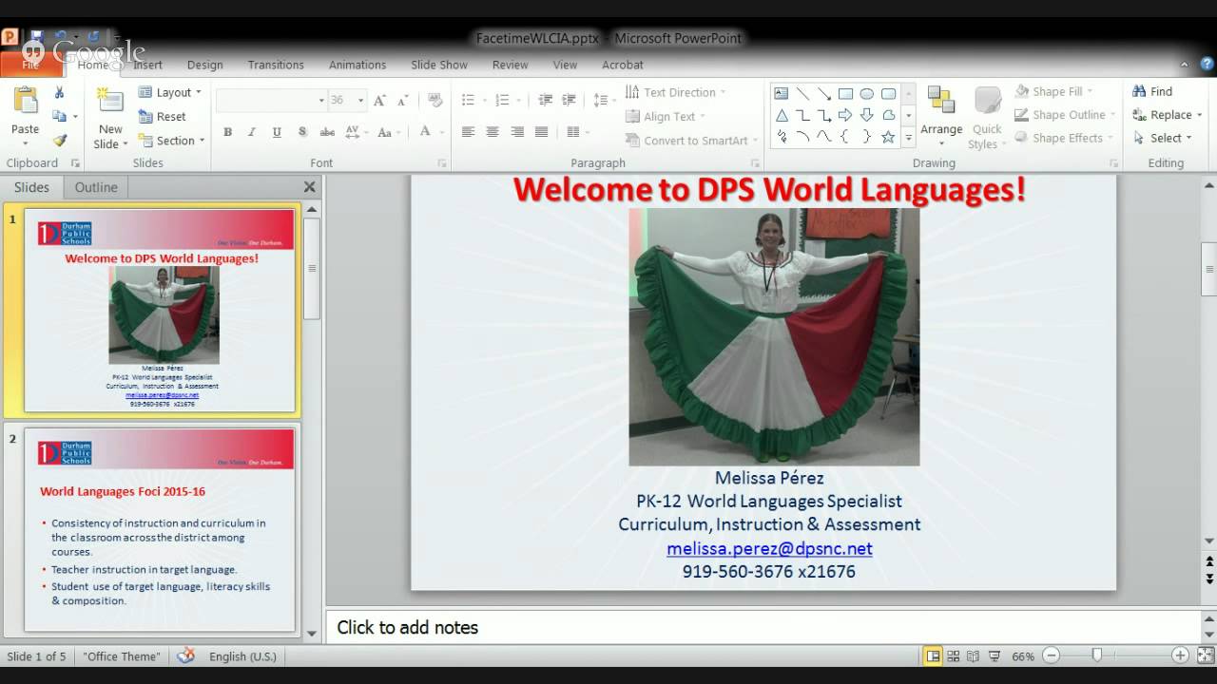
Task: Click the zoom slider handle
Action: click(1096, 655)
